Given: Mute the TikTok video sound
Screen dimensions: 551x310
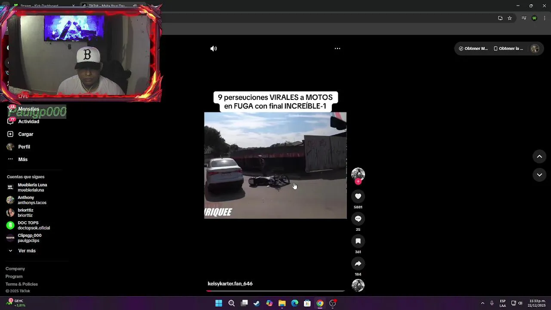Looking at the screenshot, I should [214, 49].
